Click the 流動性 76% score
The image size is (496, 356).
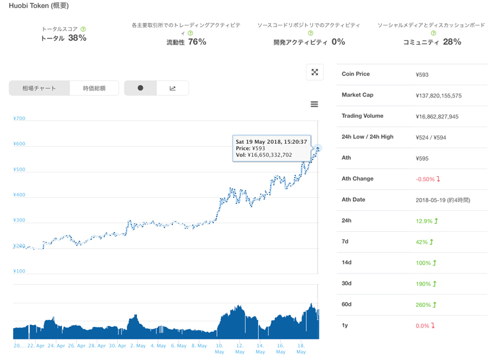click(x=187, y=42)
